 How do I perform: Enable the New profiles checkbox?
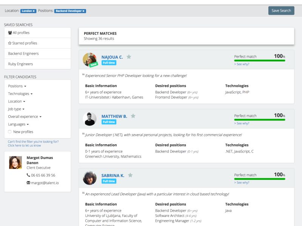point(10,132)
